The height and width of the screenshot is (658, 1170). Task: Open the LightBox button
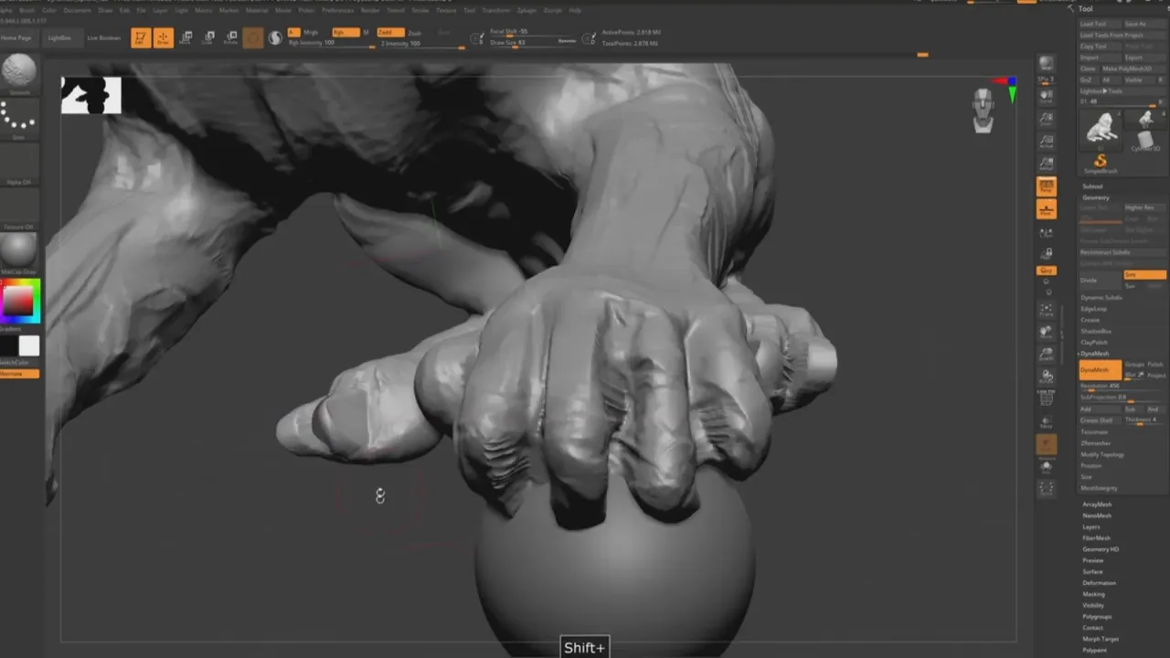59,38
